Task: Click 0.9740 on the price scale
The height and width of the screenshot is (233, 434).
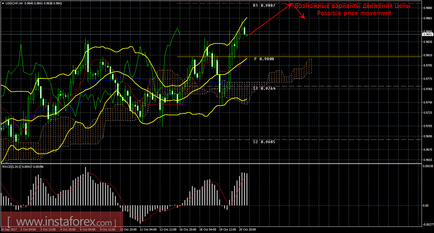Action: (x=427, y=103)
